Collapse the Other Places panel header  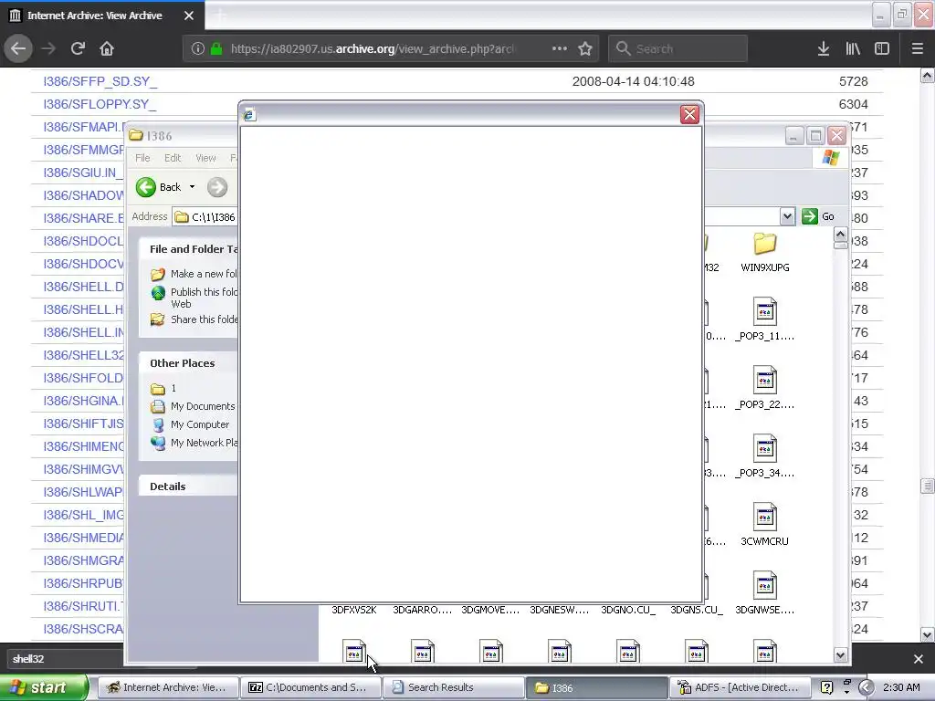click(x=188, y=363)
